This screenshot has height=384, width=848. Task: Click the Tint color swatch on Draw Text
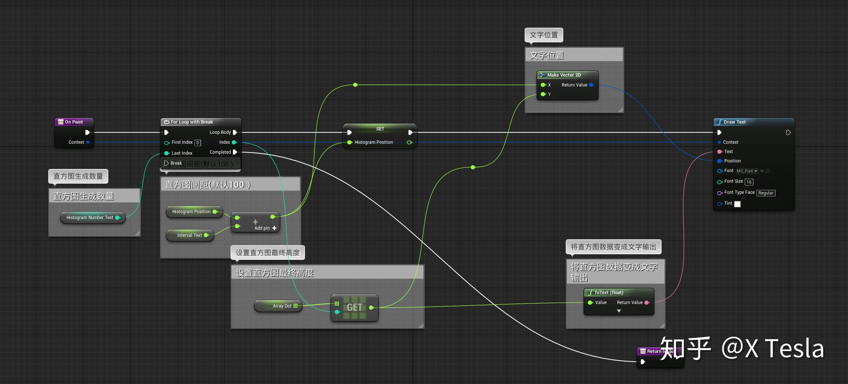[x=738, y=204]
